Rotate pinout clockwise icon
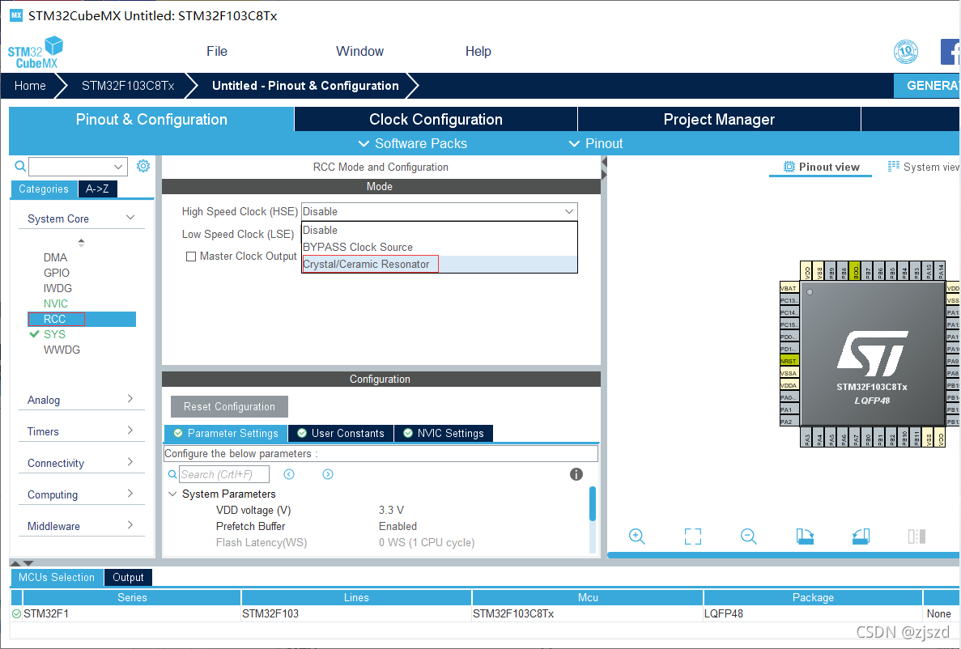Screen dimensions: 961x649 tap(805, 537)
